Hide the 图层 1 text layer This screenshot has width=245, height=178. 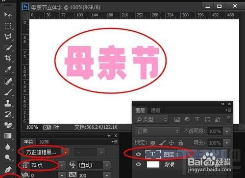(x=139, y=154)
